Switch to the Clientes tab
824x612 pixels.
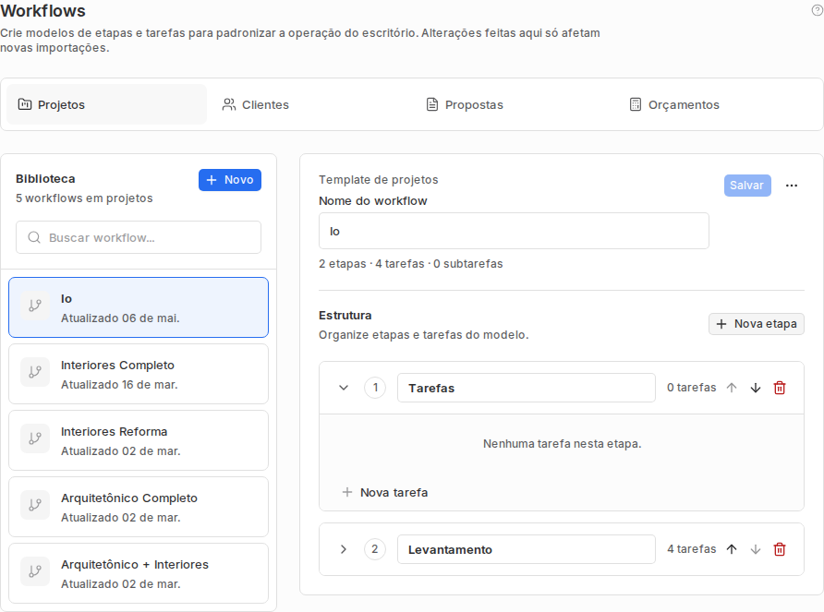(310, 104)
